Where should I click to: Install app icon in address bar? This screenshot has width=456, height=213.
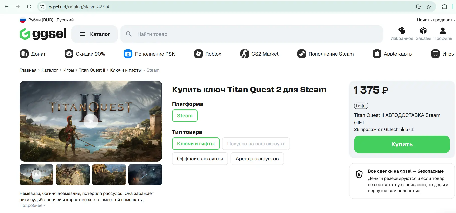click(419, 7)
